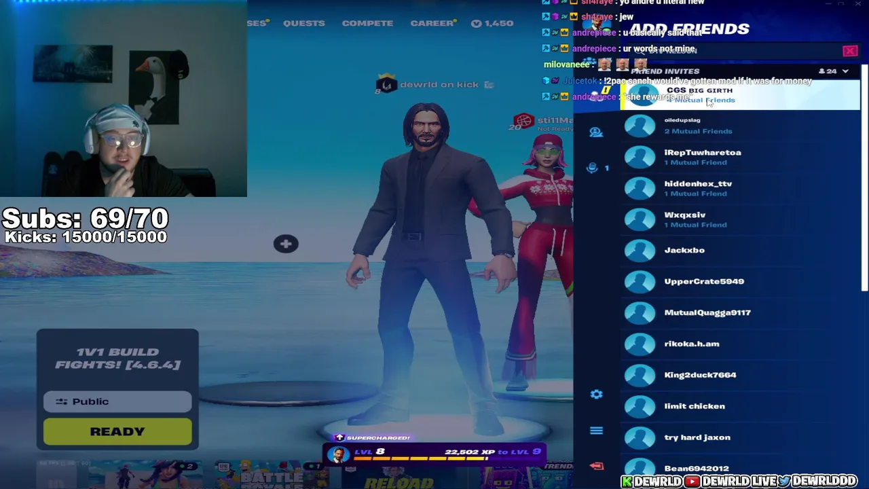Open the V-Bucks 1,450 balance
Viewport: 869px width, 489px height.
coord(492,23)
